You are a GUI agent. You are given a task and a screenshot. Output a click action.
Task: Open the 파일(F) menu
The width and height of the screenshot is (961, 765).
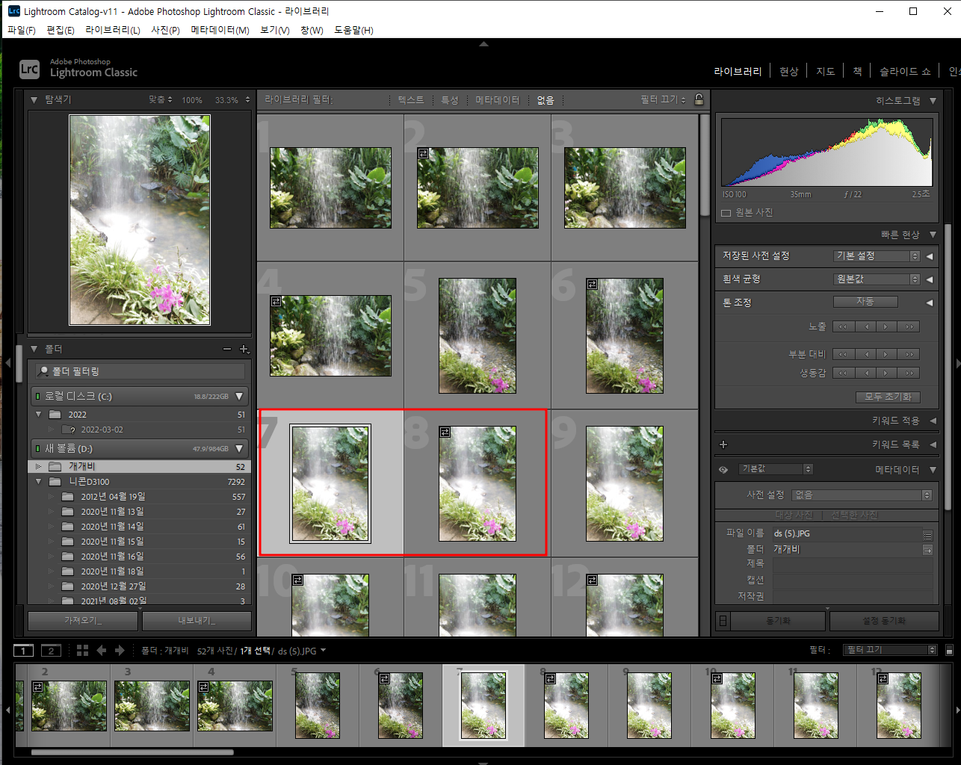point(22,31)
